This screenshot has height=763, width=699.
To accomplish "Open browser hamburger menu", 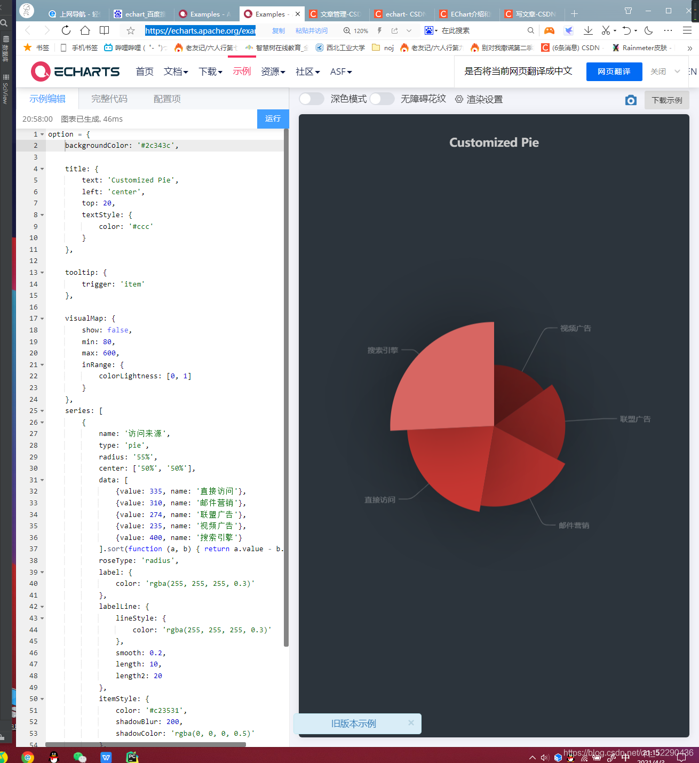I will pyautogui.click(x=687, y=31).
